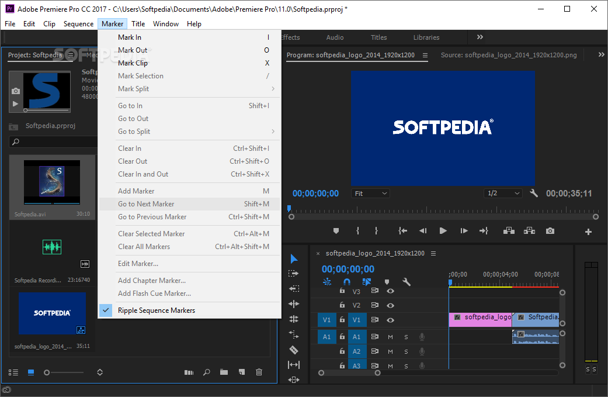Open the Project panel menu
The image size is (608, 397).
tap(71, 55)
